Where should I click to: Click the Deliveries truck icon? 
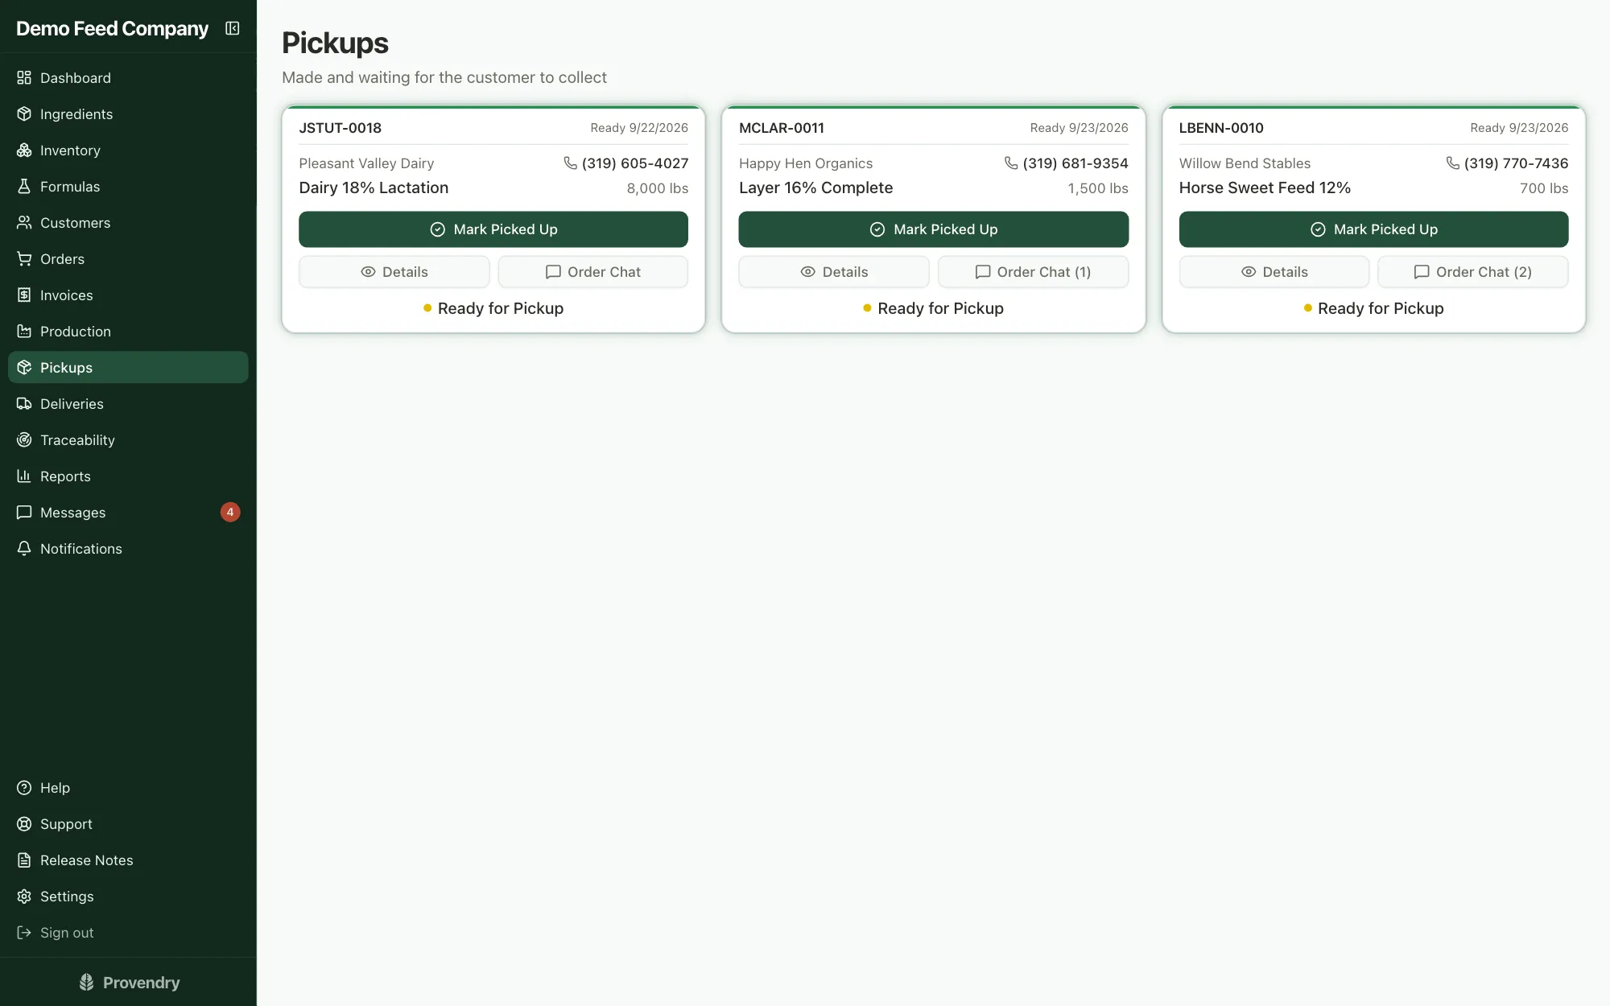pyautogui.click(x=24, y=403)
